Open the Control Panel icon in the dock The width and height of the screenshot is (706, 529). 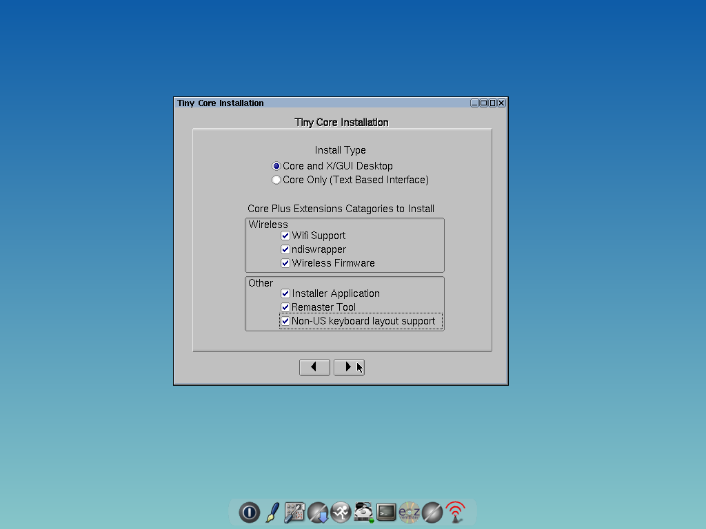tap(294, 512)
